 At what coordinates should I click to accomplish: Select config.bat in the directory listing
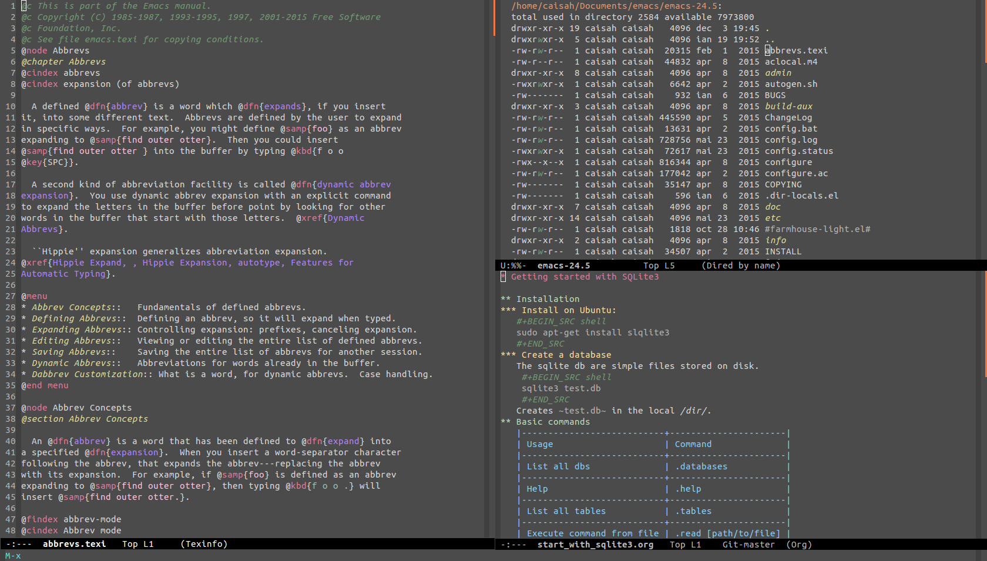791,129
